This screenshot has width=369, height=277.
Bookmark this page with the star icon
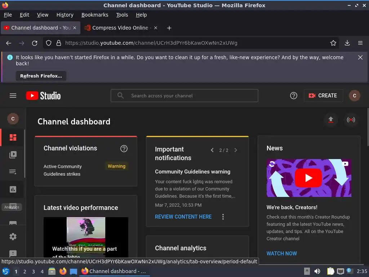tap(333, 43)
